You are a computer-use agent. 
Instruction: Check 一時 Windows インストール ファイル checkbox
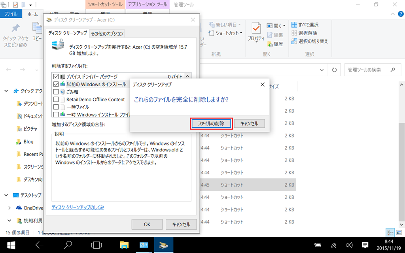tap(56, 114)
